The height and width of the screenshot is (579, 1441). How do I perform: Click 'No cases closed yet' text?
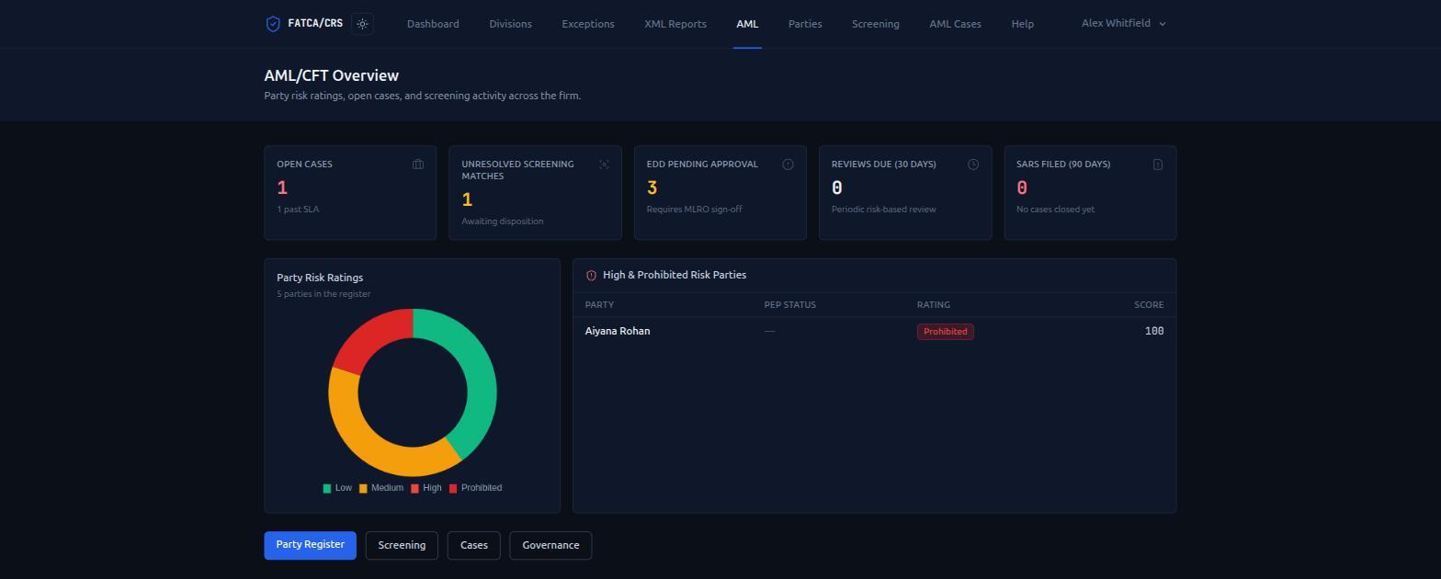coord(1055,210)
